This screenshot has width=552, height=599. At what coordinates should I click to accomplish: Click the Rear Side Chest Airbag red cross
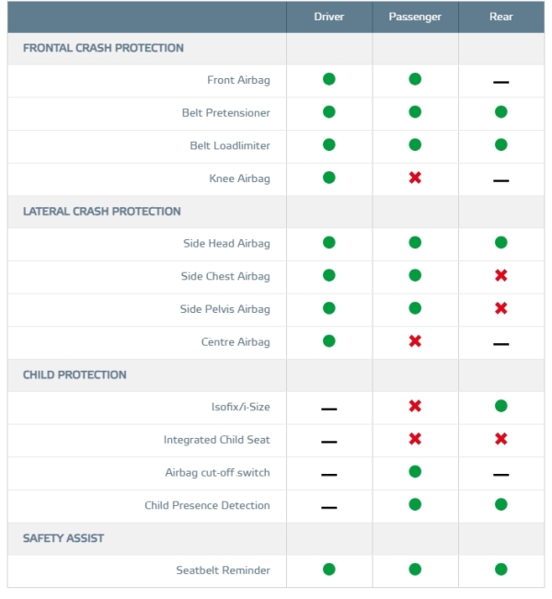pos(500,276)
